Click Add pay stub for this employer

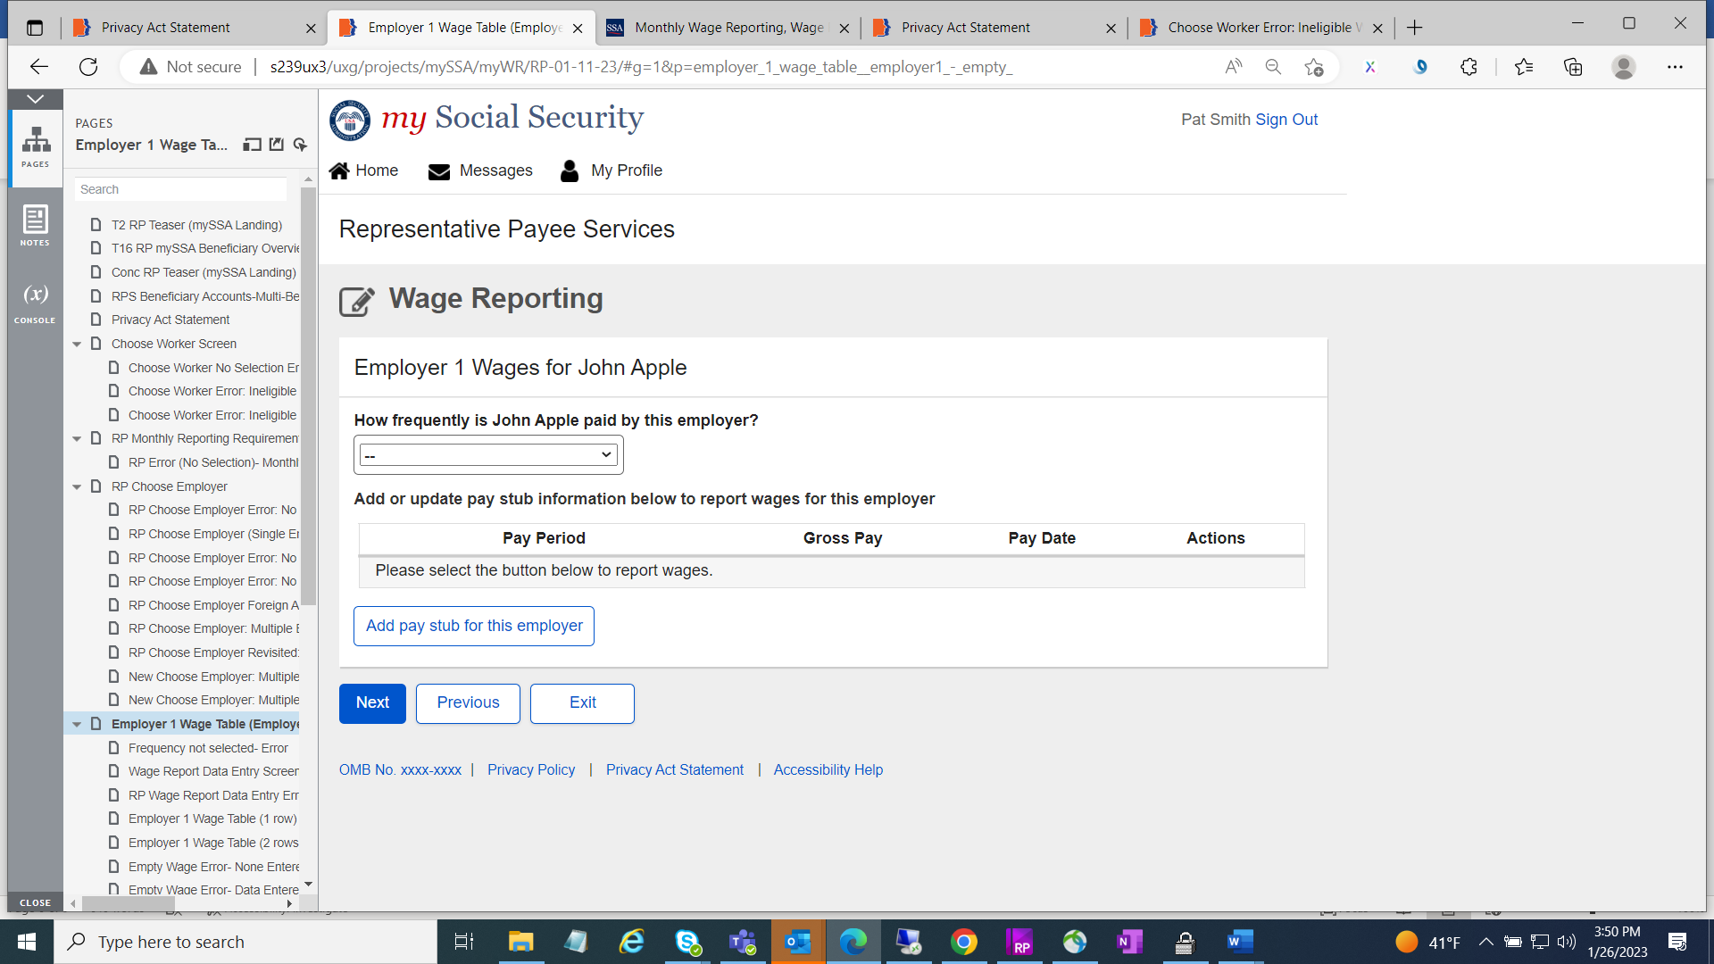tap(474, 626)
